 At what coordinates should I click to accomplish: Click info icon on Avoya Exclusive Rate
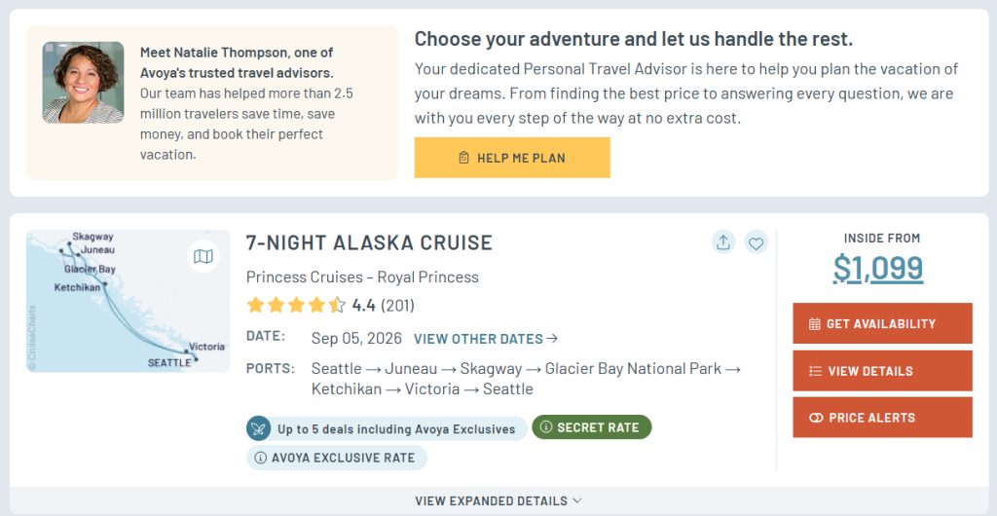(x=261, y=458)
